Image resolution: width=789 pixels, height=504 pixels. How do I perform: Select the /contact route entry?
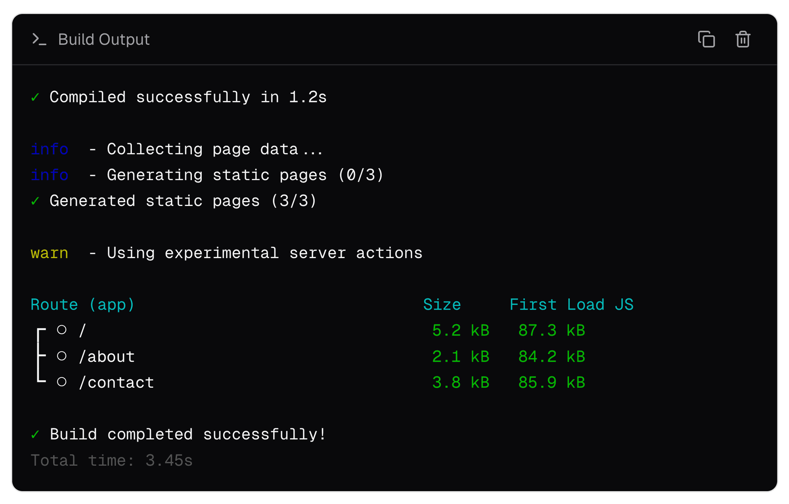[x=116, y=382]
